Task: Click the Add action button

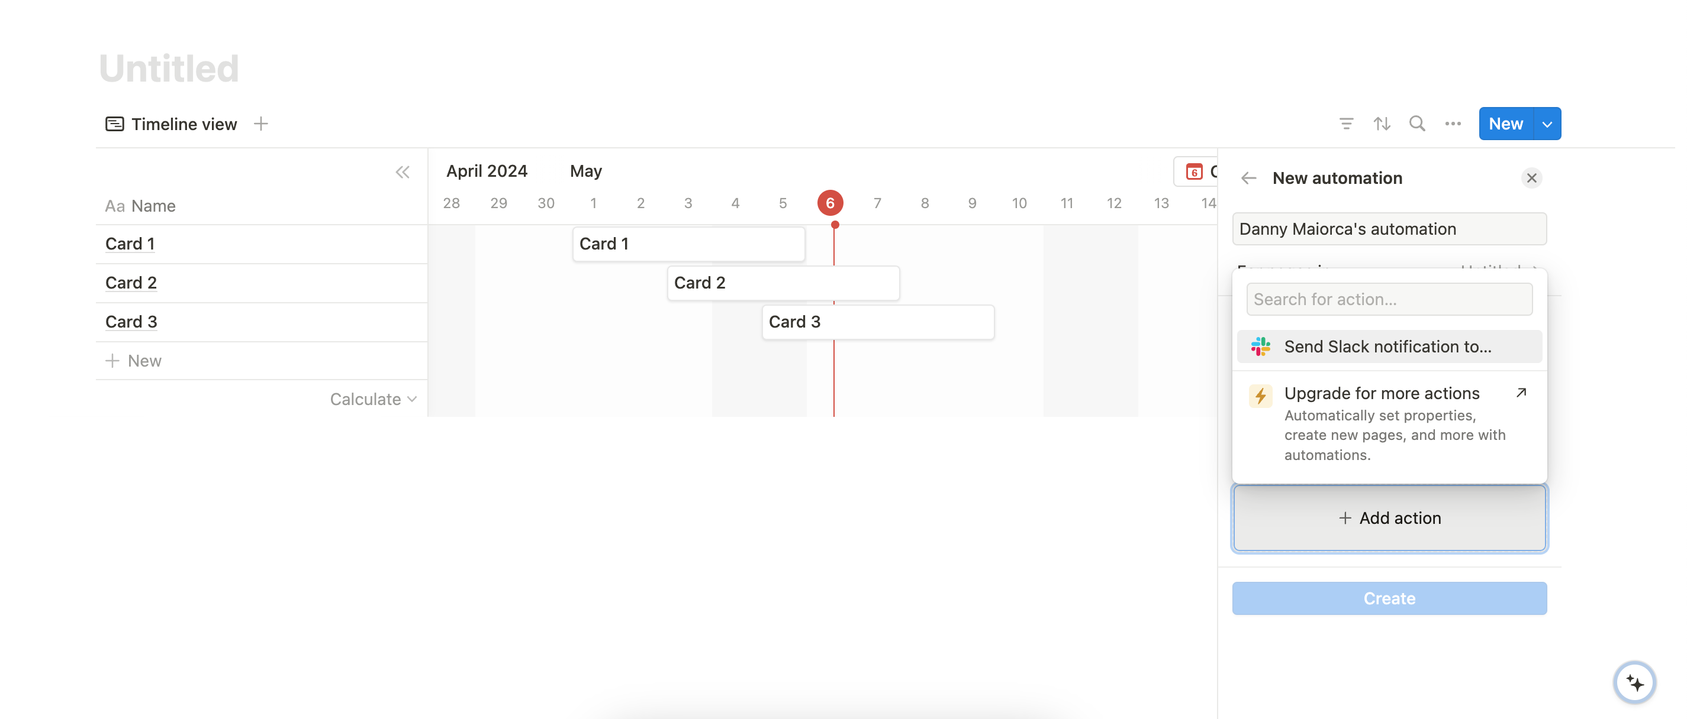Action: point(1389,517)
